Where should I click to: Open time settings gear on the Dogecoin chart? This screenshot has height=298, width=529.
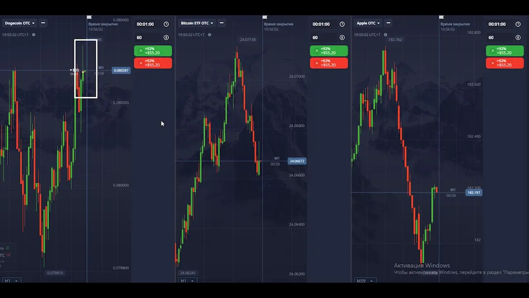click(33, 35)
